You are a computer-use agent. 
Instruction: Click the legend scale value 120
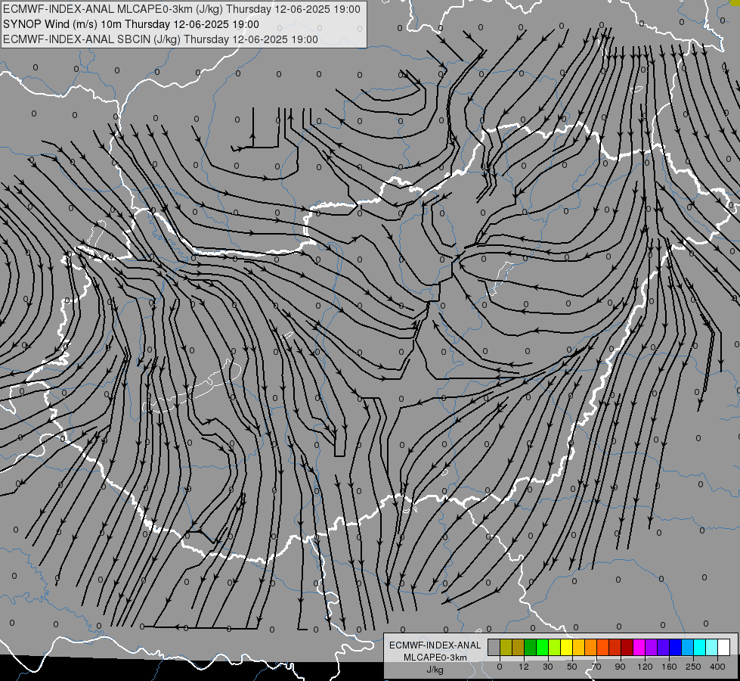pos(646,667)
